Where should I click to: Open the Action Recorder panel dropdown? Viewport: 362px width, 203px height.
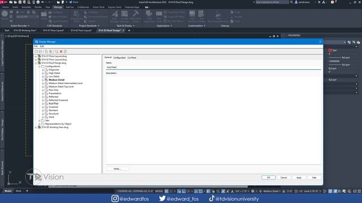[20, 26]
